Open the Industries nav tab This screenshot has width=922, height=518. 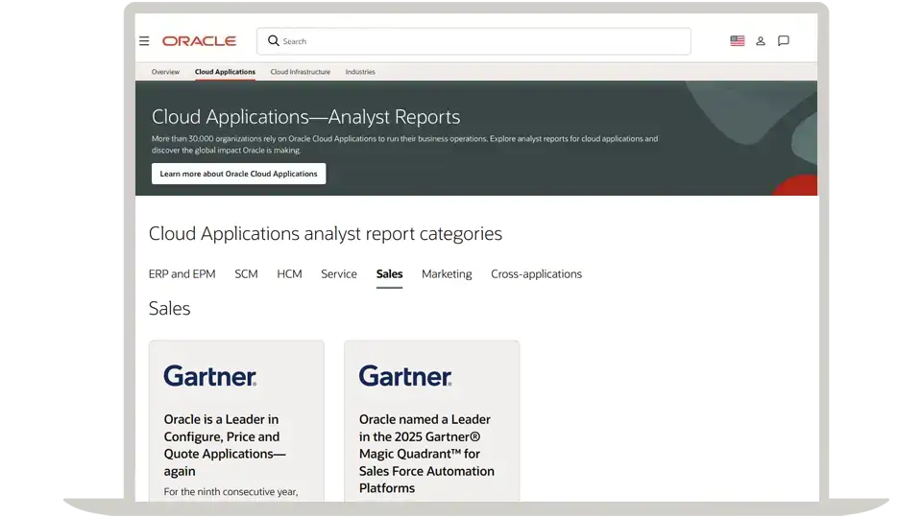tap(360, 72)
